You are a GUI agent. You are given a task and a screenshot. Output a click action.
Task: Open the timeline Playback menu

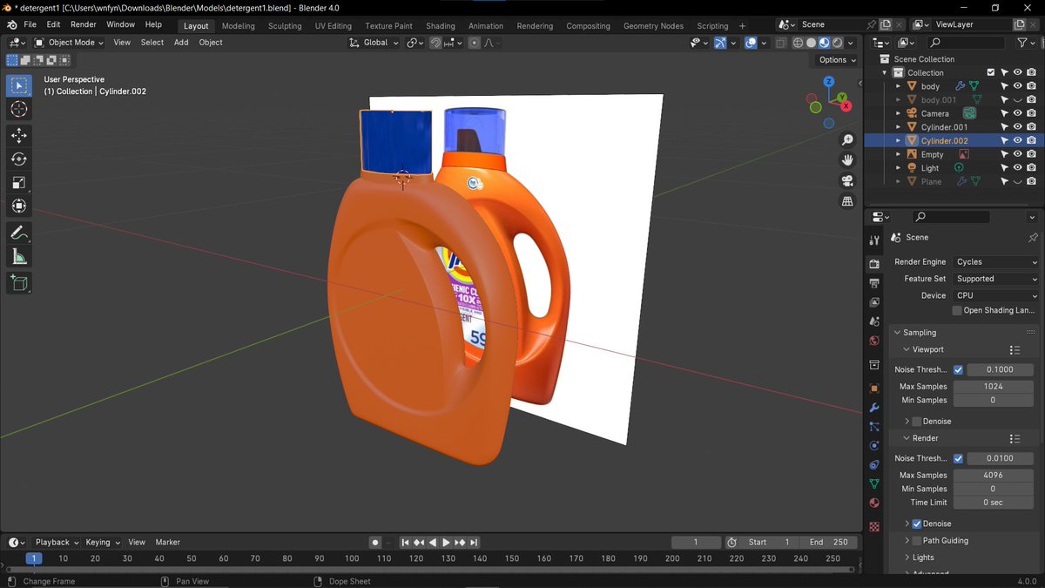(x=57, y=542)
